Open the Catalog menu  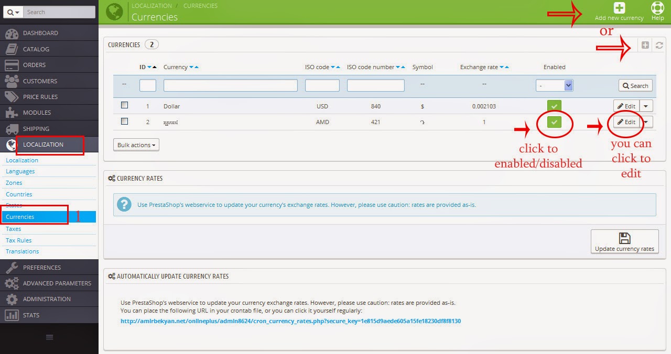[49, 49]
